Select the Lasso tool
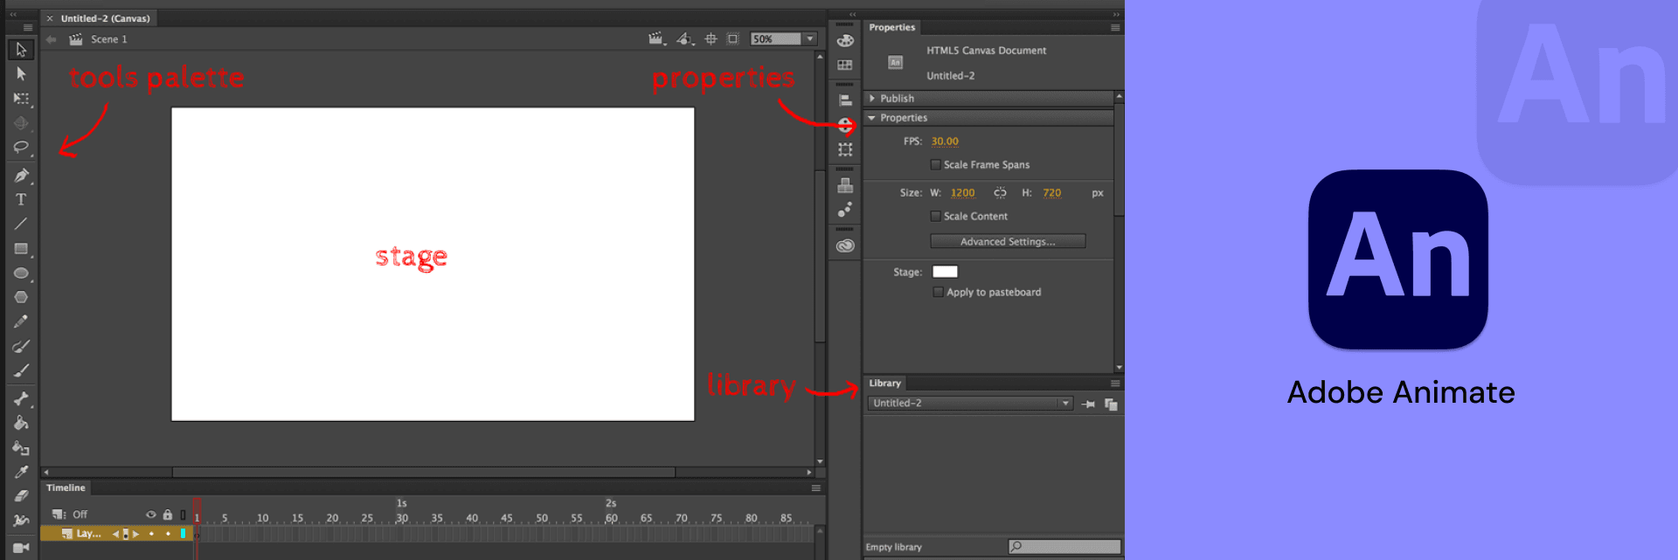Image resolution: width=1678 pixels, height=560 pixels. tap(21, 148)
